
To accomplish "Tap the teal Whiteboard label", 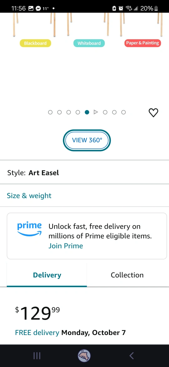I will [x=89, y=43].
